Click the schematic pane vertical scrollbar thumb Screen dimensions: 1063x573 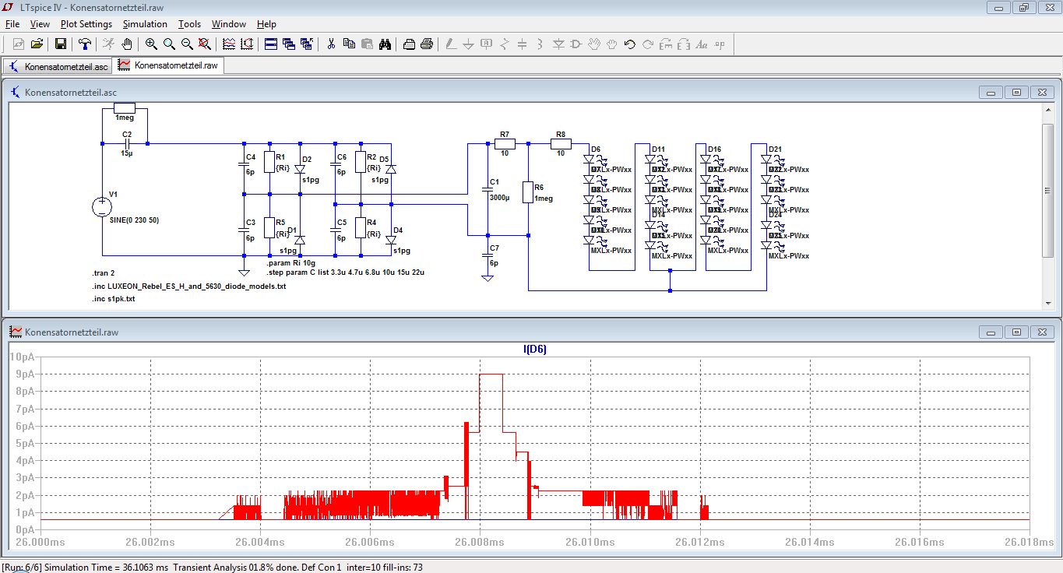click(x=1047, y=191)
